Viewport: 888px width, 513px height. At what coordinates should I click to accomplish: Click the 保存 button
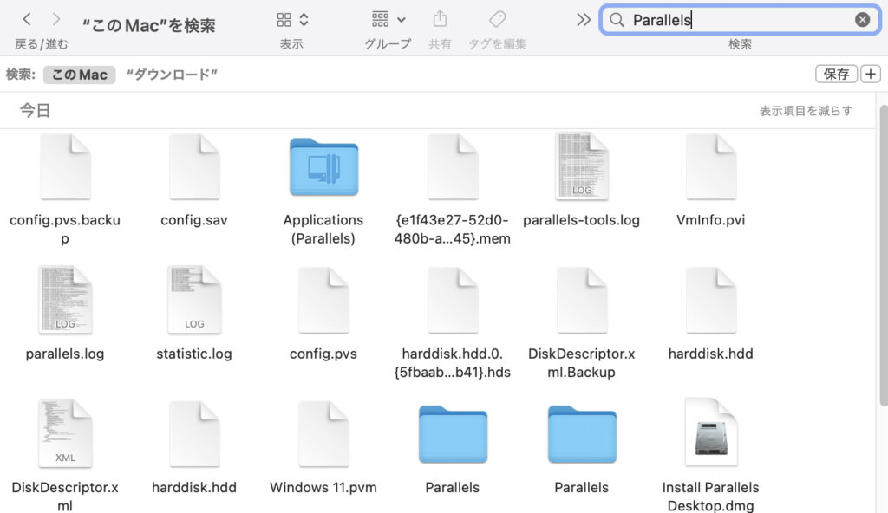pyautogui.click(x=836, y=75)
